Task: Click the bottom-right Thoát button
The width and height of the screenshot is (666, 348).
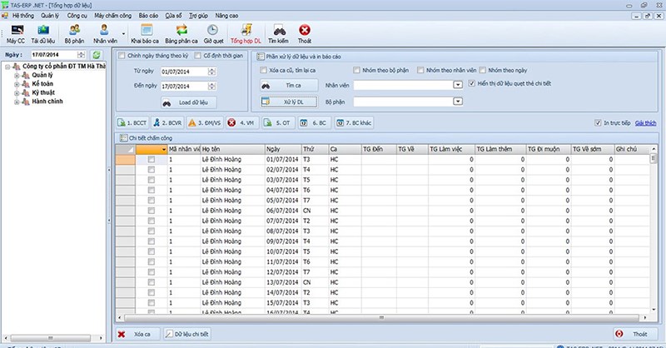Action: [635, 334]
